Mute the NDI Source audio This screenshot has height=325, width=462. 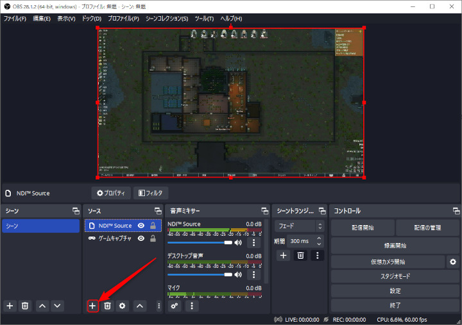pyautogui.click(x=238, y=242)
